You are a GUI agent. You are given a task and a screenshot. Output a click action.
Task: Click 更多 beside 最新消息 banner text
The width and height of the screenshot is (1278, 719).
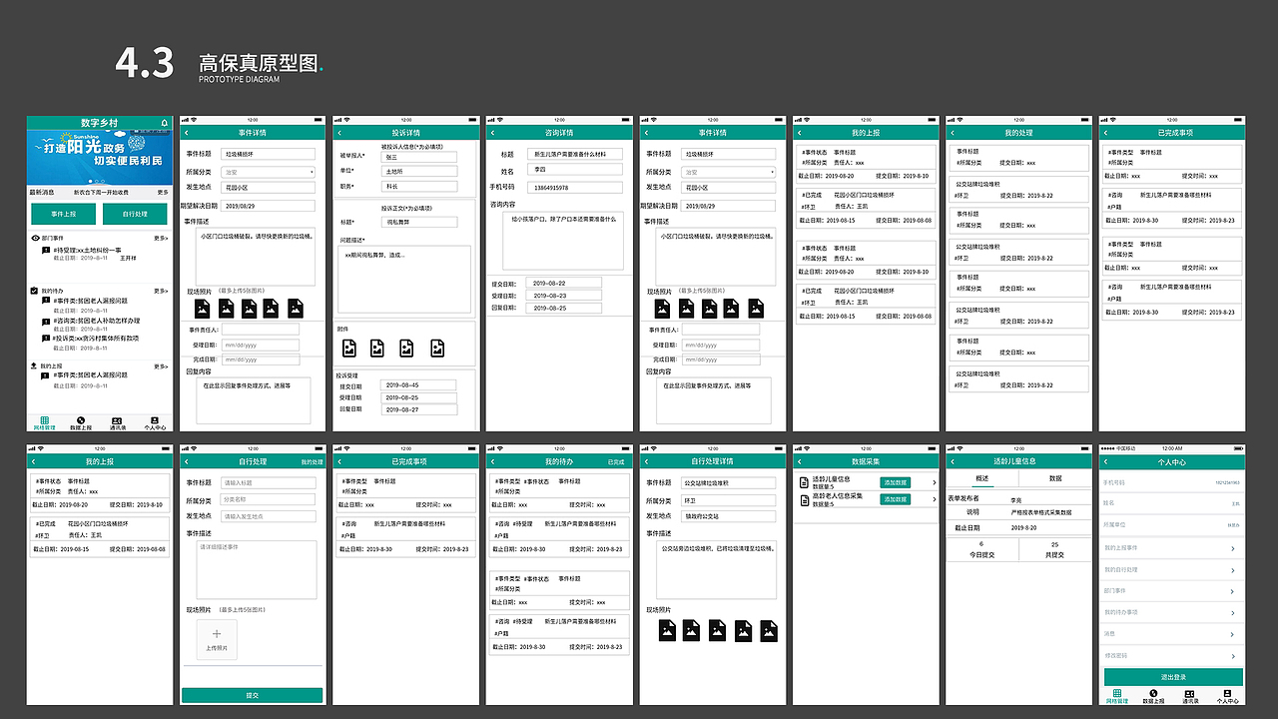click(x=163, y=192)
